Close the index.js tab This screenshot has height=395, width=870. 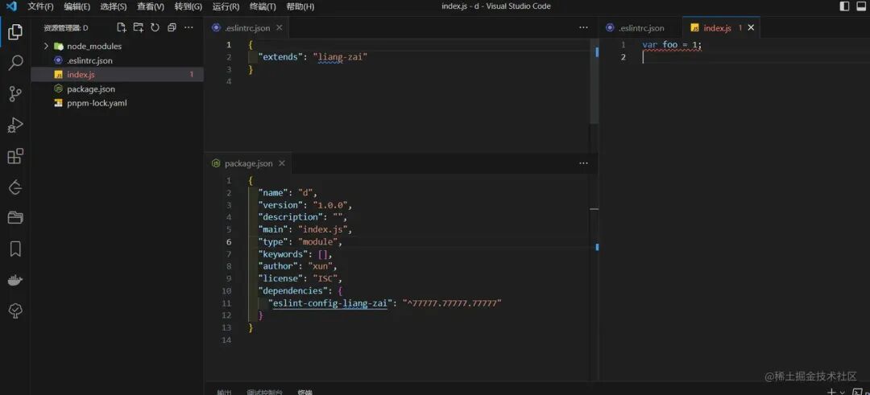pos(751,27)
